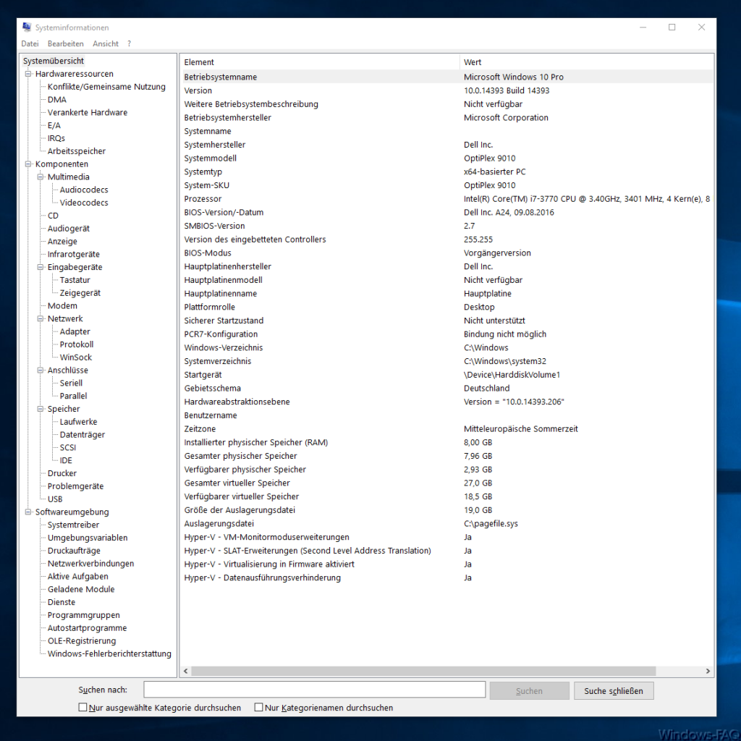Image resolution: width=741 pixels, height=741 pixels.
Task: Enable searching only the selected category
Action: coord(82,707)
